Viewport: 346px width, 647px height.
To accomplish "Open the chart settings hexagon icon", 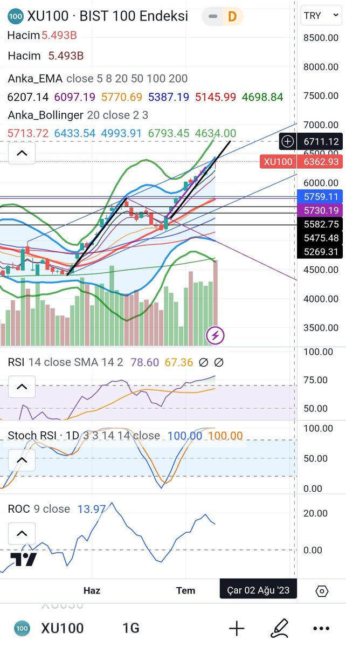I will 321,591.
